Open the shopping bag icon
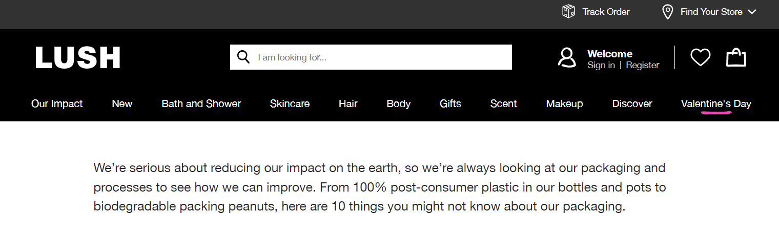Screen dimensions: 779x232 click(x=736, y=57)
